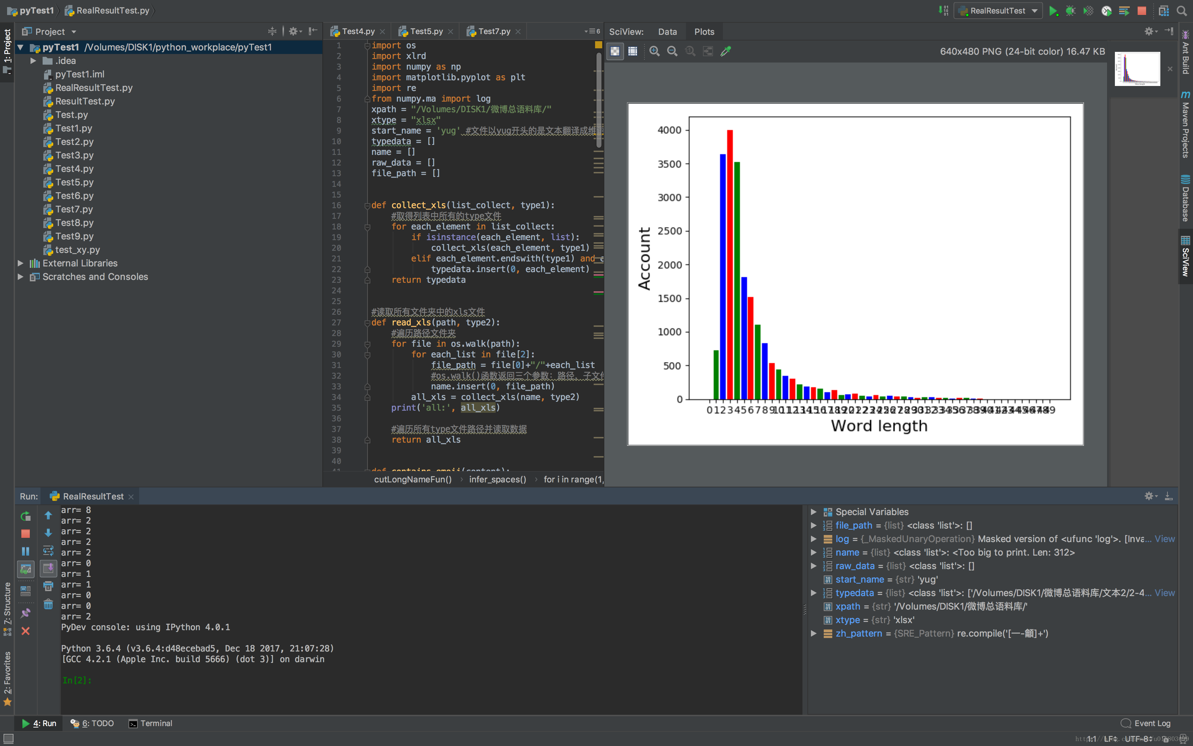Viewport: 1193px width, 746px height.
Task: Open the Run configuration dropdown RealResultTest
Action: [997, 11]
